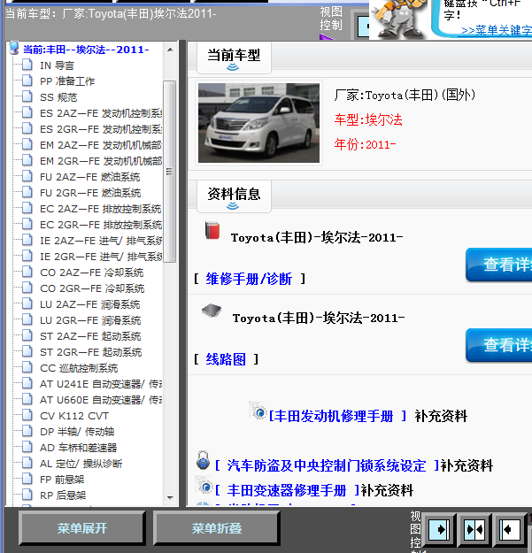Click the page icon beside SS 规范
Image resolution: width=532 pixels, height=553 pixels.
27,96
